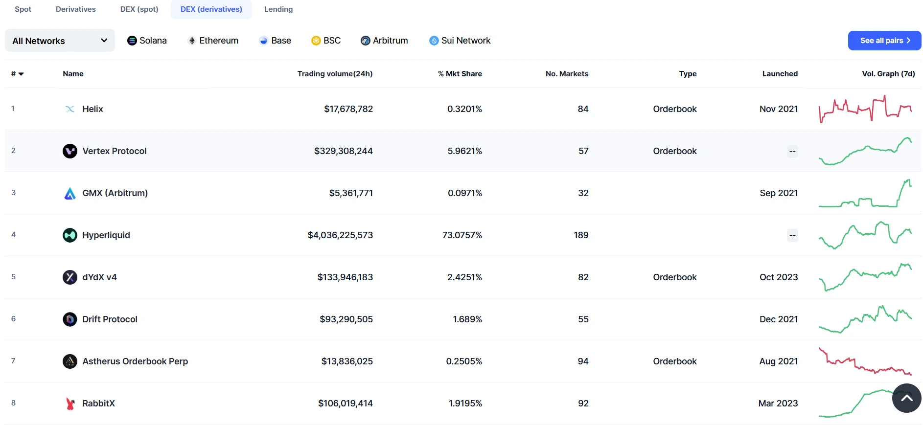Viewport: 923px width, 425px height.
Task: Filter by Sui Network label
Action: 466,41
